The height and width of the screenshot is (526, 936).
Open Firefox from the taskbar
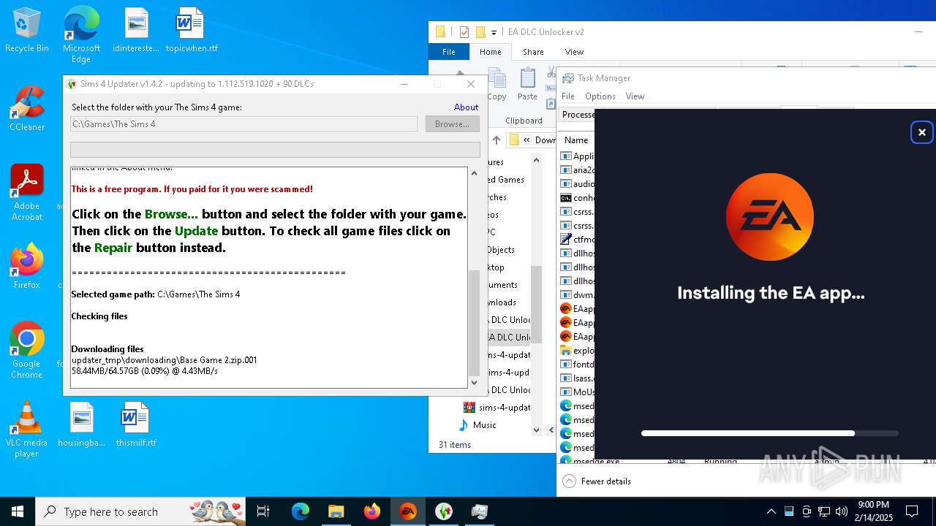tap(371, 511)
